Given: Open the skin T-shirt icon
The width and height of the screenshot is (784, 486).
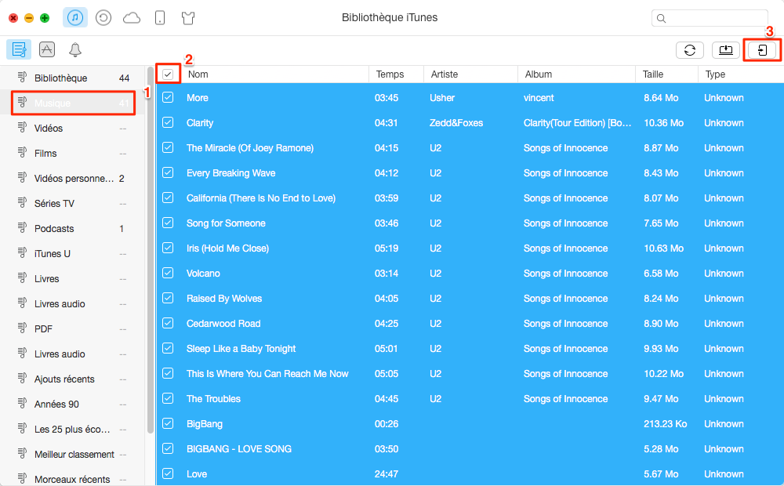Looking at the screenshot, I should tap(188, 19).
